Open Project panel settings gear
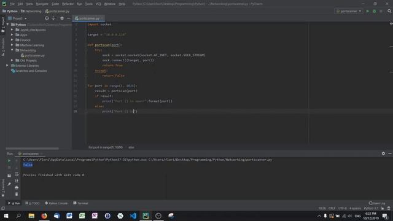The height and width of the screenshot is (221, 393). 62,18
